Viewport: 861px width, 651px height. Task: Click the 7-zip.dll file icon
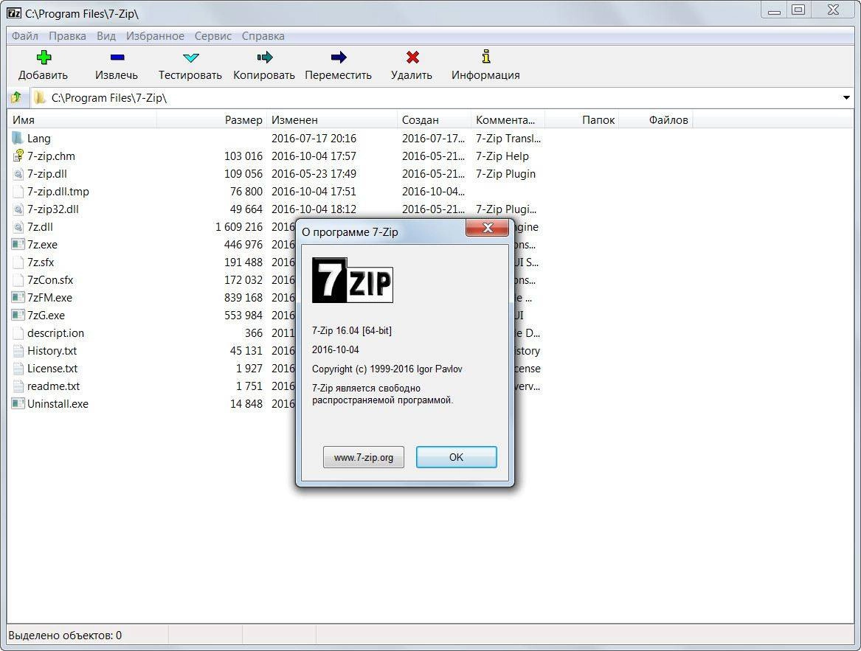point(18,173)
